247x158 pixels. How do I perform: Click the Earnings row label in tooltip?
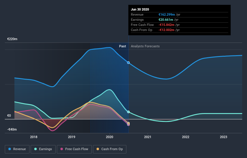(x=137, y=20)
